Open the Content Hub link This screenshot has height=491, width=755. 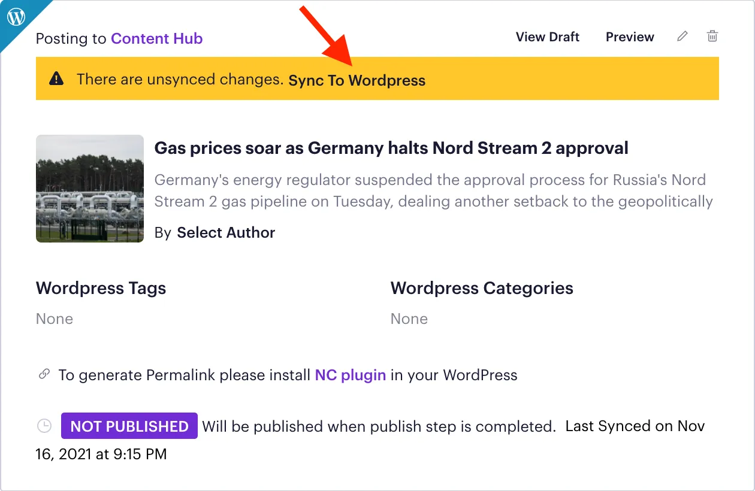click(157, 39)
